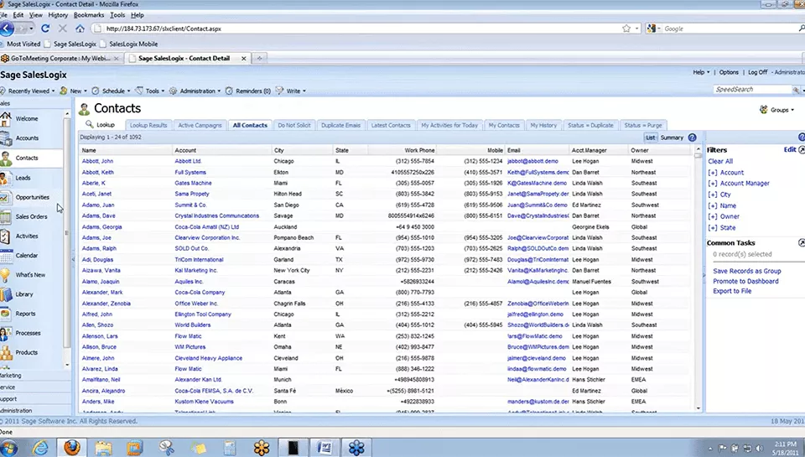The width and height of the screenshot is (805, 457).
Task: Open the Write dropdown menu
Action: click(291, 91)
